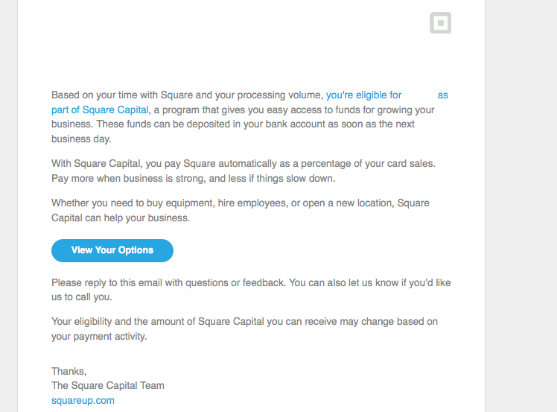Click the "us to call you" line
Image resolution: width=557 pixels, height=412 pixels.
[82, 297]
